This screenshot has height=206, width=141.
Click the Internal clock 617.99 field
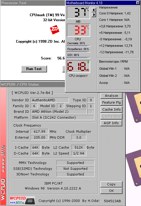coord(39,132)
